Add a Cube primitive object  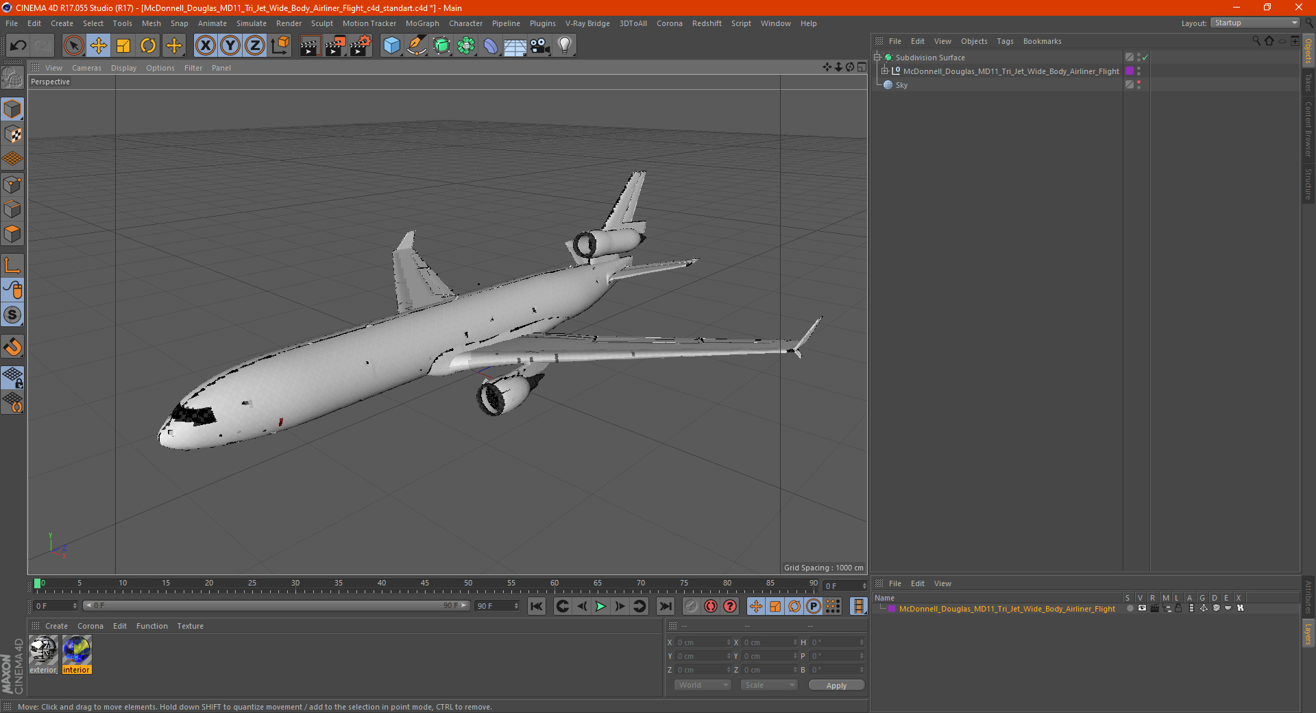click(391, 46)
